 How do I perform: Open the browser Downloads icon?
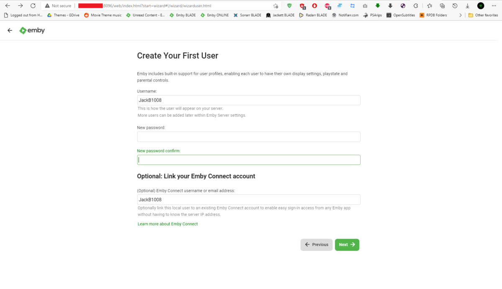click(x=467, y=5)
